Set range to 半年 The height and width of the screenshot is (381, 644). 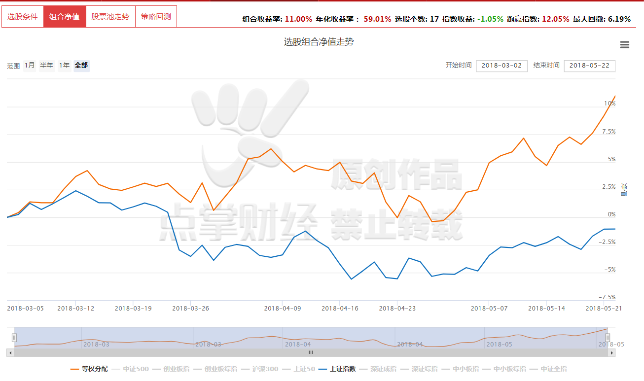(47, 66)
